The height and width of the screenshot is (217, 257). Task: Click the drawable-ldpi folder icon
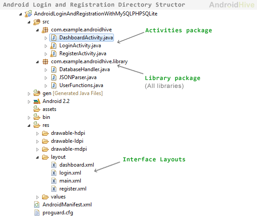pyautogui.click(x=45, y=141)
